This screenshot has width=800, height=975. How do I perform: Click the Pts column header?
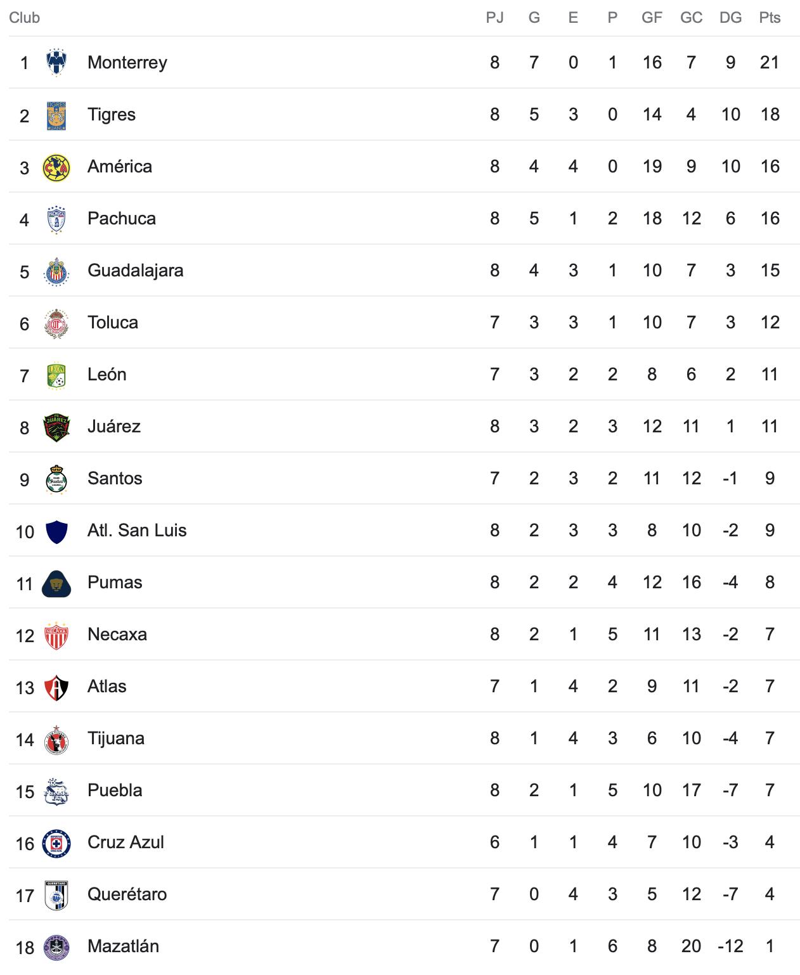(770, 18)
